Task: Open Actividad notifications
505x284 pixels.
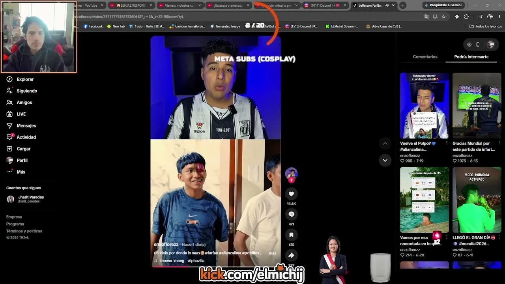Action: pyautogui.click(x=21, y=137)
